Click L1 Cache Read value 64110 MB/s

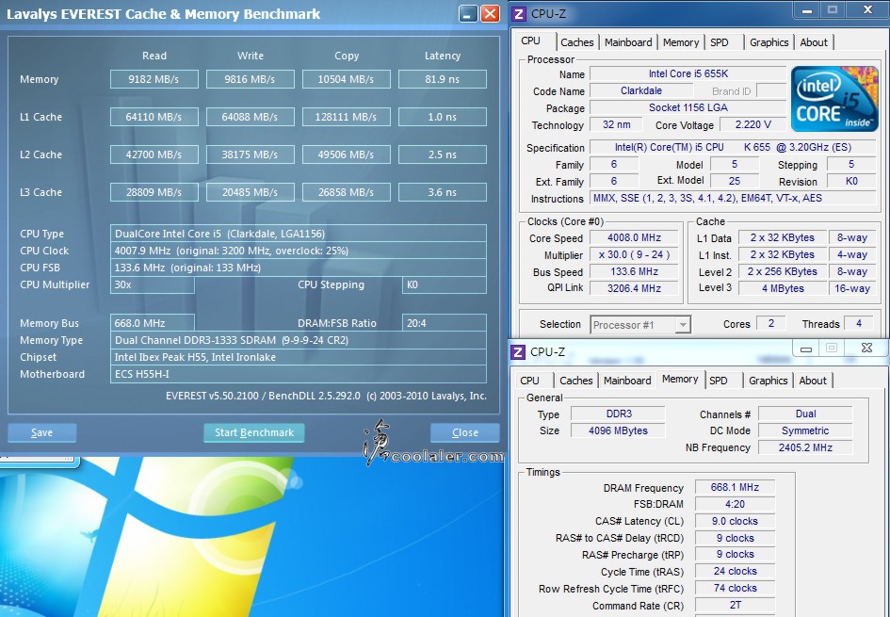(154, 117)
